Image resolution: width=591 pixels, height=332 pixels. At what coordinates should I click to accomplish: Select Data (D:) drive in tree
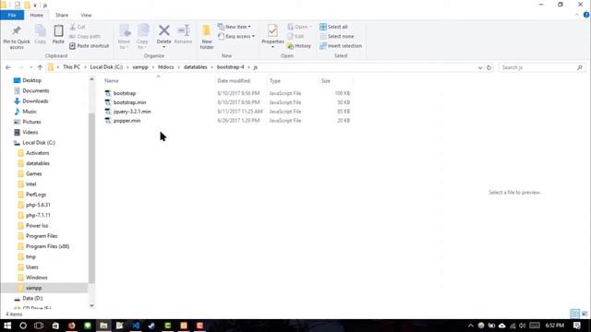click(x=32, y=298)
